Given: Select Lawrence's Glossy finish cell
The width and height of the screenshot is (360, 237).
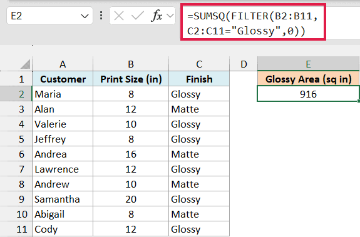Looking at the screenshot, I should point(199,169).
